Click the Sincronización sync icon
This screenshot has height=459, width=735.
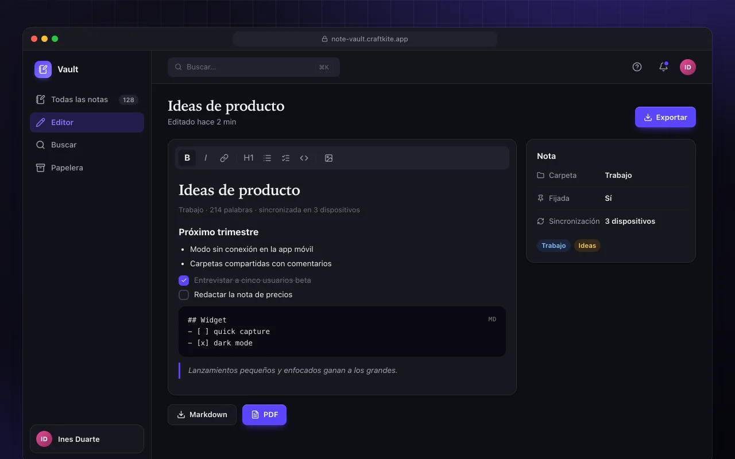540,221
